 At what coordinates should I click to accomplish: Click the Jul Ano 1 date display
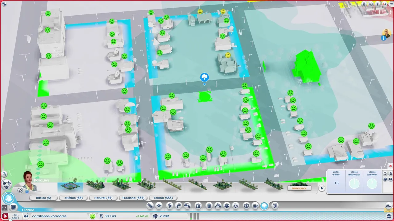point(15,216)
